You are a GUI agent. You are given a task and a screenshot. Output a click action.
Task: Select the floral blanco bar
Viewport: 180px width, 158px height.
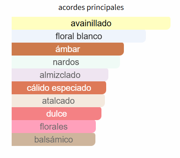(79, 36)
